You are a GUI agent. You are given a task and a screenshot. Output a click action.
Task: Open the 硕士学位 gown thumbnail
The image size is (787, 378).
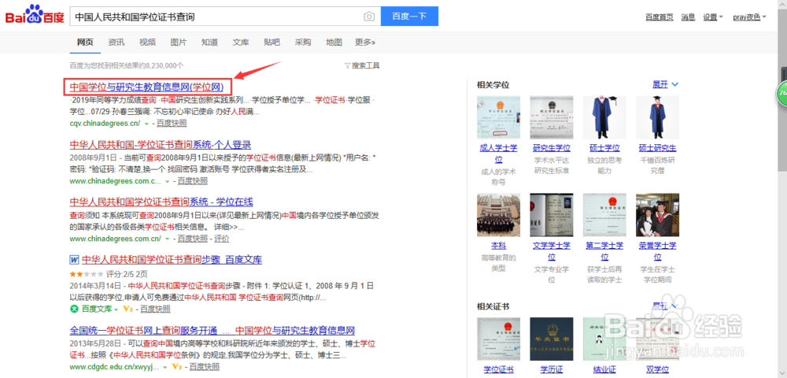604,117
